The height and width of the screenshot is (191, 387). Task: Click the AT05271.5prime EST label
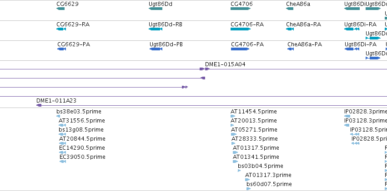(254, 130)
